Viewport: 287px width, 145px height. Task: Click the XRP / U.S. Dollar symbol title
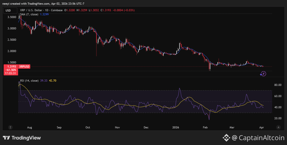pos(32,10)
